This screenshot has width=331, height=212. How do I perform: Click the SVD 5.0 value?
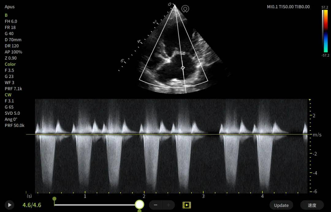point(12,113)
